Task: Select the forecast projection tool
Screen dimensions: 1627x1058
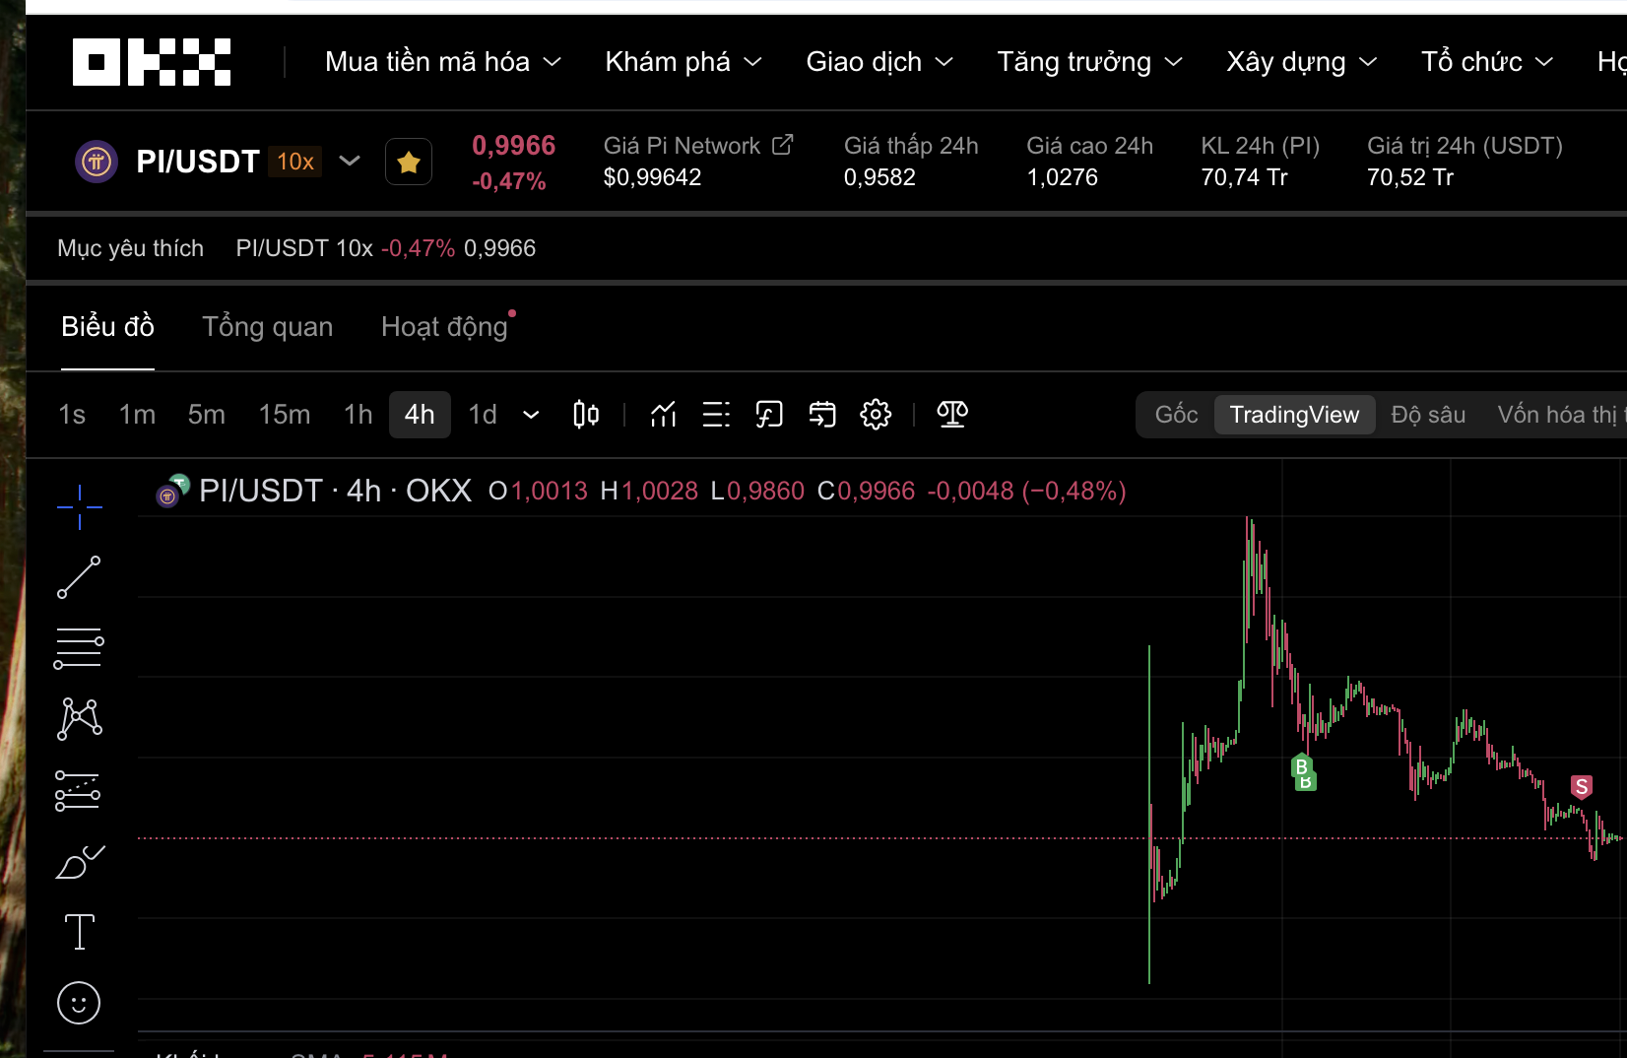Action: point(79,790)
